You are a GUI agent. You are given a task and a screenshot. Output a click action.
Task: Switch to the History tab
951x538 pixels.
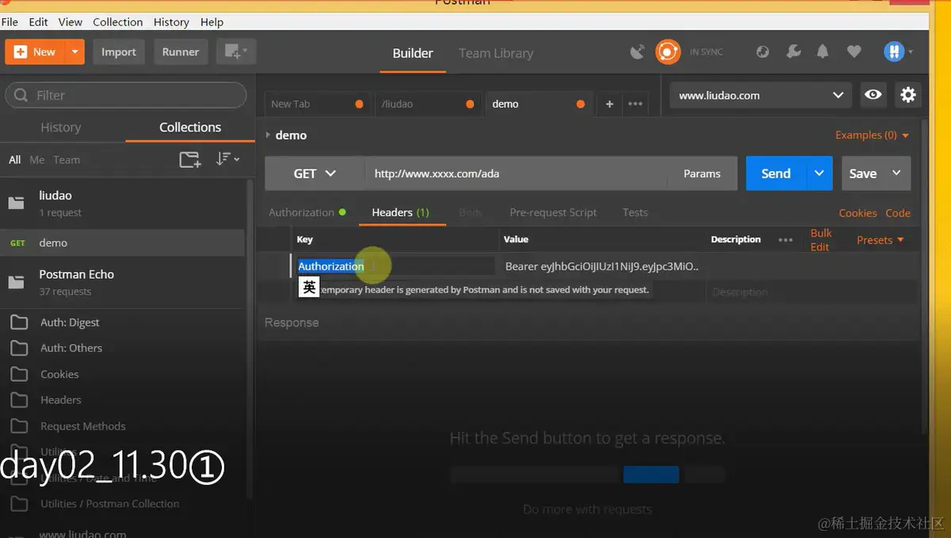[61, 128]
